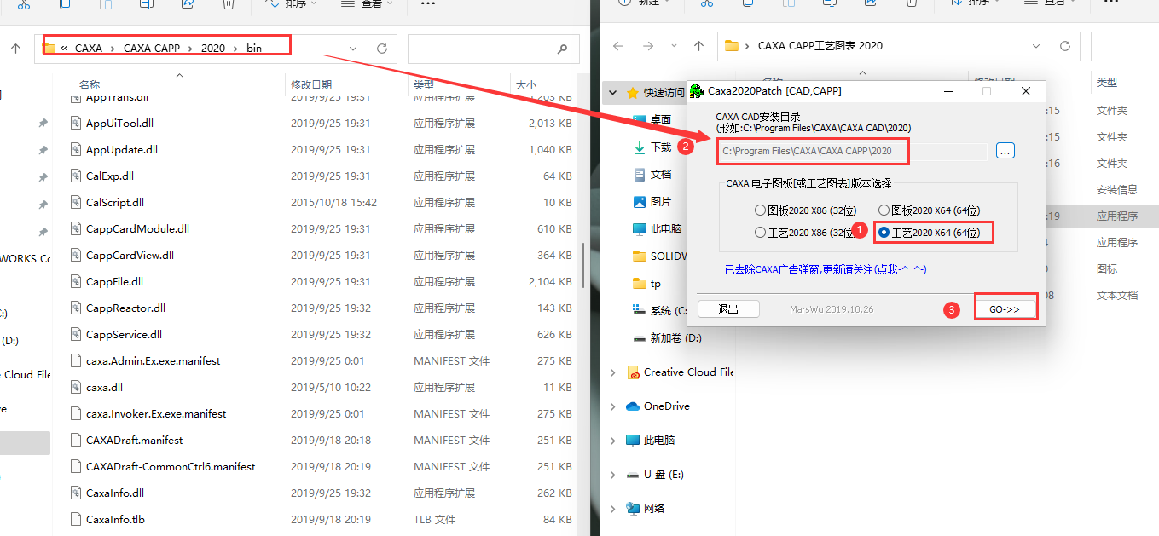Select CappReactor.dll file name

125,308
